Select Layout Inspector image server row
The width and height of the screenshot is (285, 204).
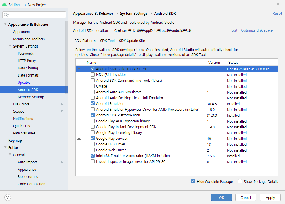tap(177, 162)
